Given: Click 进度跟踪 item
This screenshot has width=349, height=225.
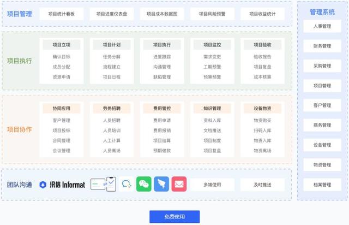Looking at the screenshot, I should point(162,57).
